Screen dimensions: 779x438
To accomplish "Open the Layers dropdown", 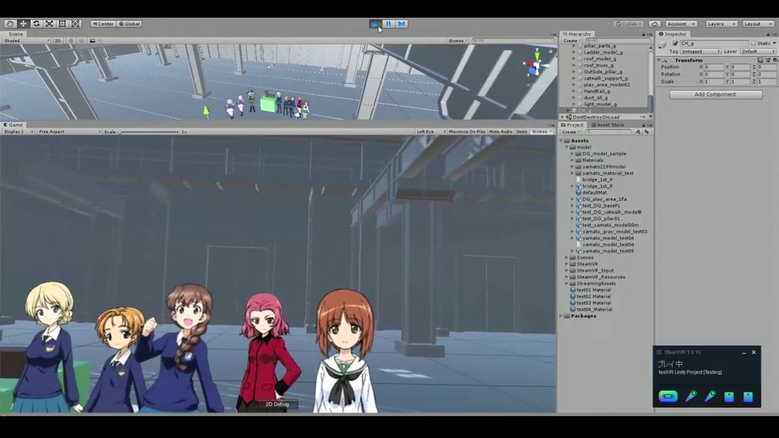I will click(721, 24).
